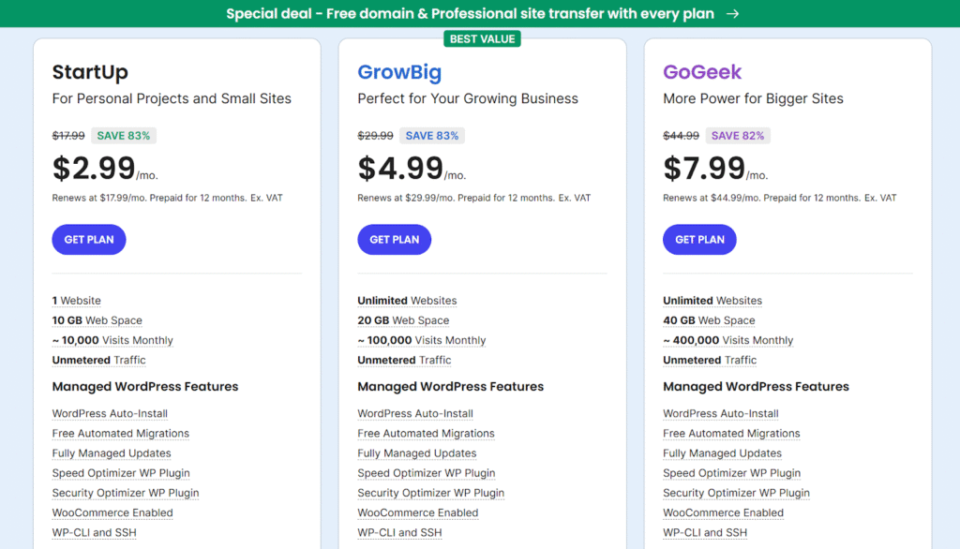Click the BEST VALUE badge on GrowBig
The height and width of the screenshot is (549, 960).
(482, 38)
